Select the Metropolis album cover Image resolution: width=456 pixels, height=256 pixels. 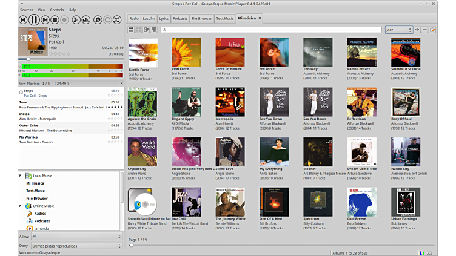pyautogui.click(x=230, y=102)
